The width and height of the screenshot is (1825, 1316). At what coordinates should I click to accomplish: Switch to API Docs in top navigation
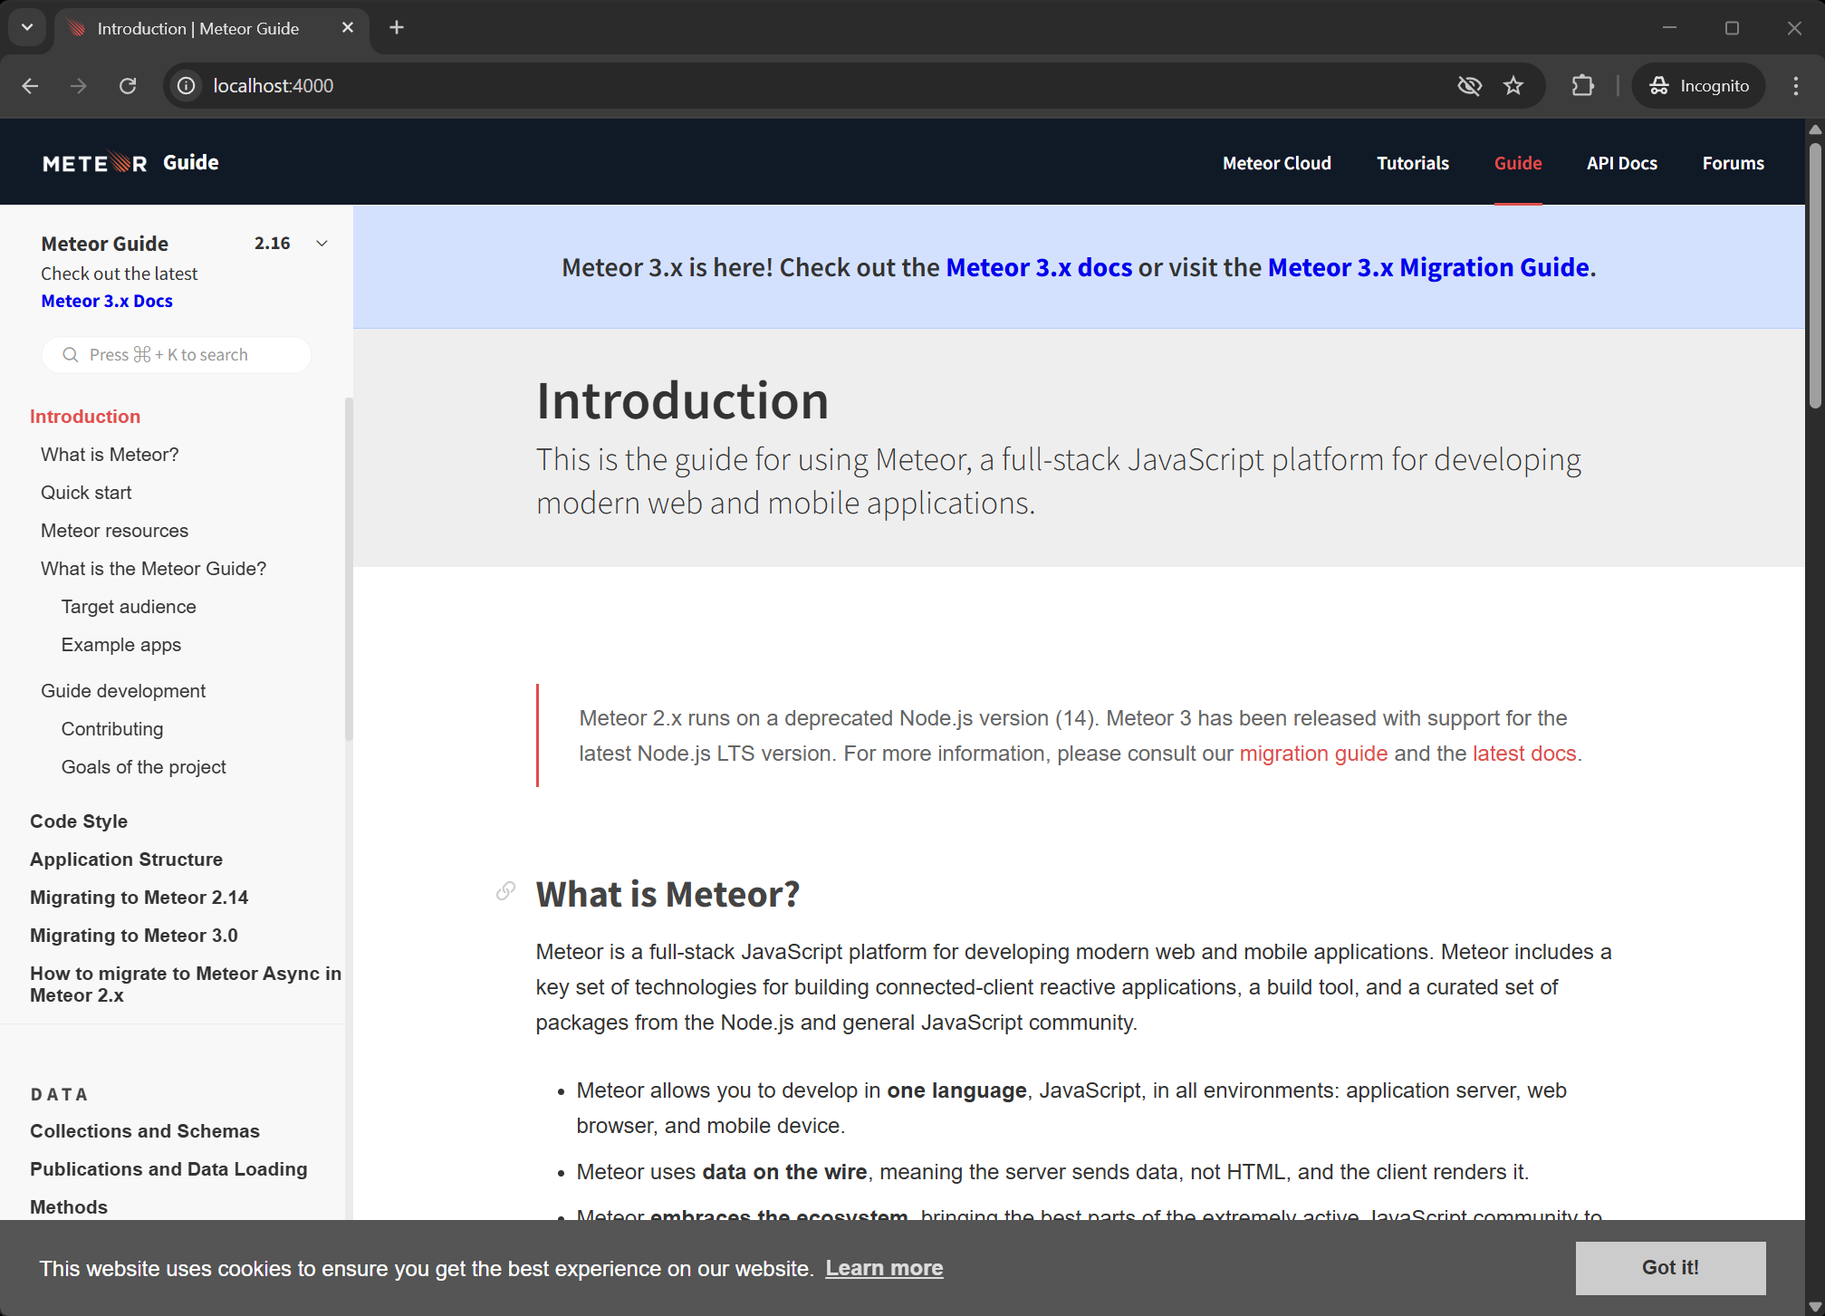coord(1622,163)
